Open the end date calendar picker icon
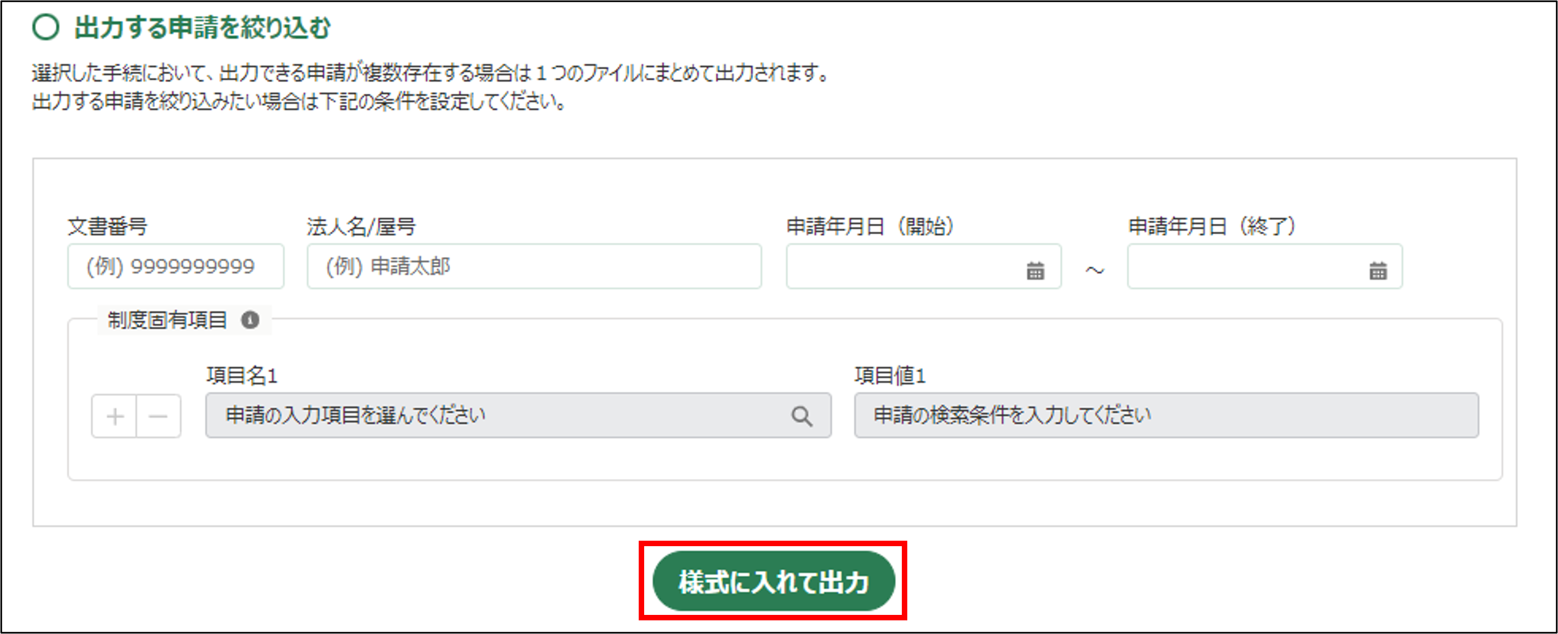The image size is (1558, 634). tap(1377, 270)
